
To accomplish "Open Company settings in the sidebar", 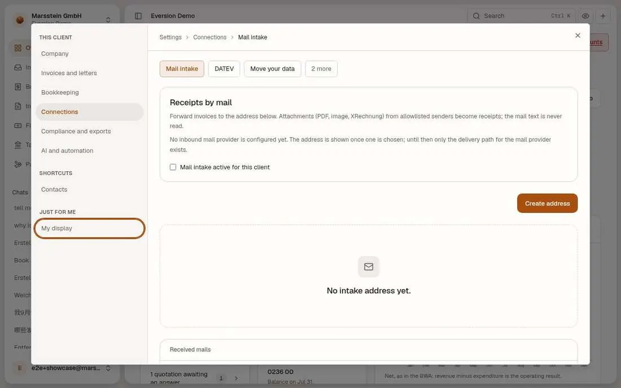I will [90, 54].
